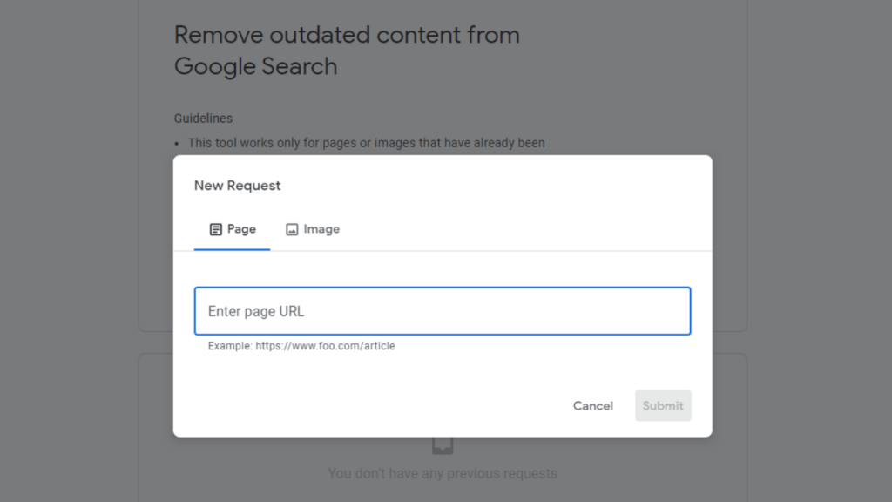Click the Guidelines label in the background
The width and height of the screenshot is (892, 502).
(202, 118)
